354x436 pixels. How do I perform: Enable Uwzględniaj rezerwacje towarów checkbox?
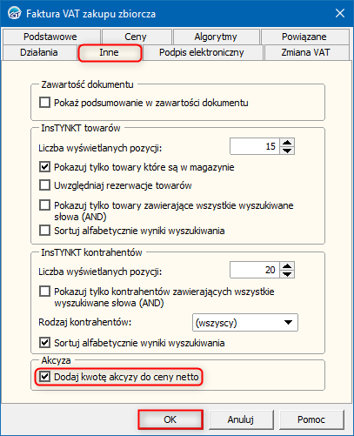[x=44, y=185]
